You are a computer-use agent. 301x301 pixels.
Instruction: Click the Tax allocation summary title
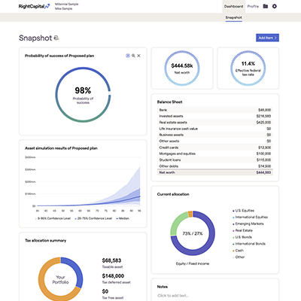pyautogui.click(x=45, y=241)
